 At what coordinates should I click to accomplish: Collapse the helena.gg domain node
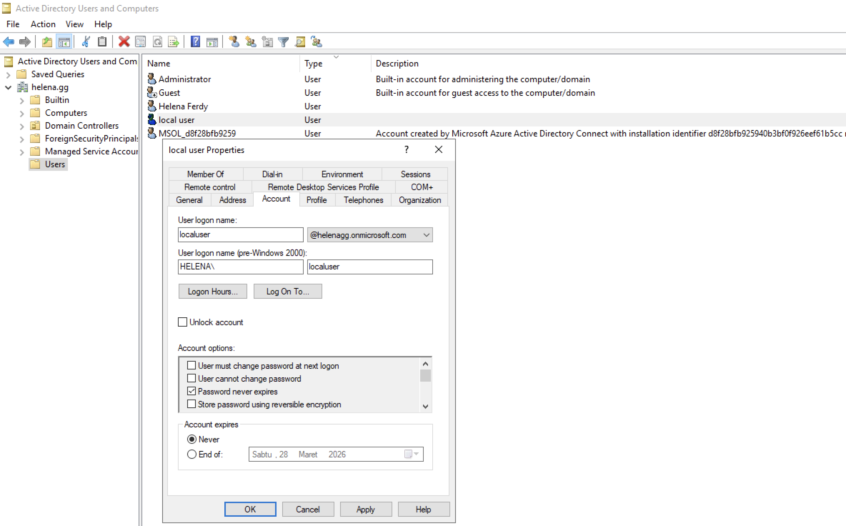[8, 88]
